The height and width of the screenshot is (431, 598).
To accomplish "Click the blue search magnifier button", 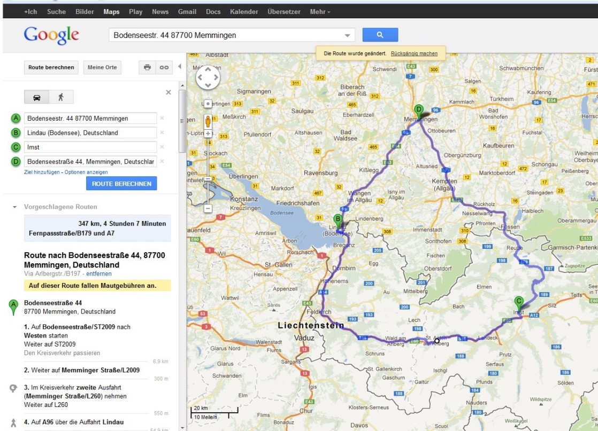I will pyautogui.click(x=380, y=35).
